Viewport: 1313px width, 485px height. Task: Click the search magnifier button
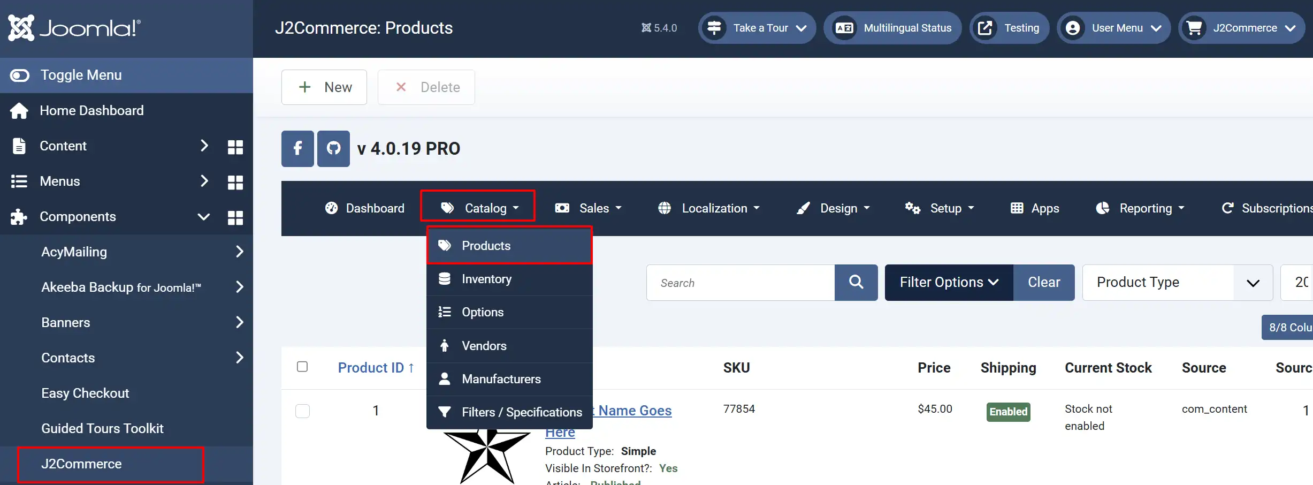coord(856,283)
